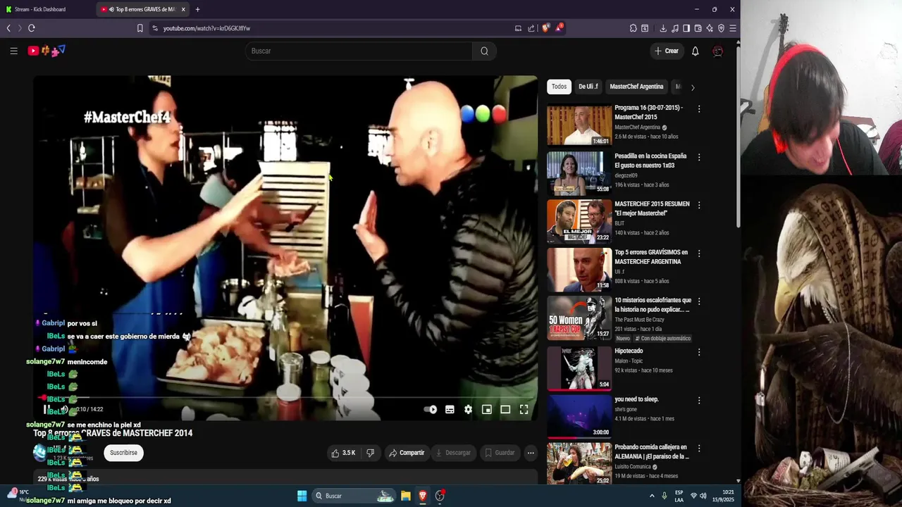
Task: Open the browser downloads icon
Action: point(663,28)
